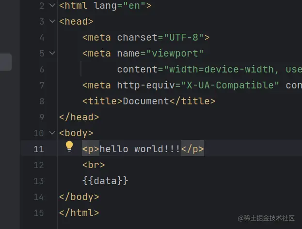Click the closing </body> tag
Screen dimensions: 302x229
79,197
